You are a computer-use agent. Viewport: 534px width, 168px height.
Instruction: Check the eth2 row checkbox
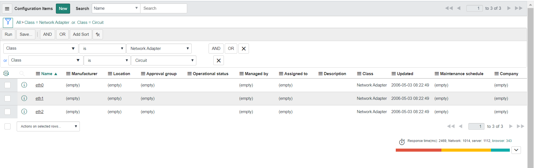[x=8, y=112]
